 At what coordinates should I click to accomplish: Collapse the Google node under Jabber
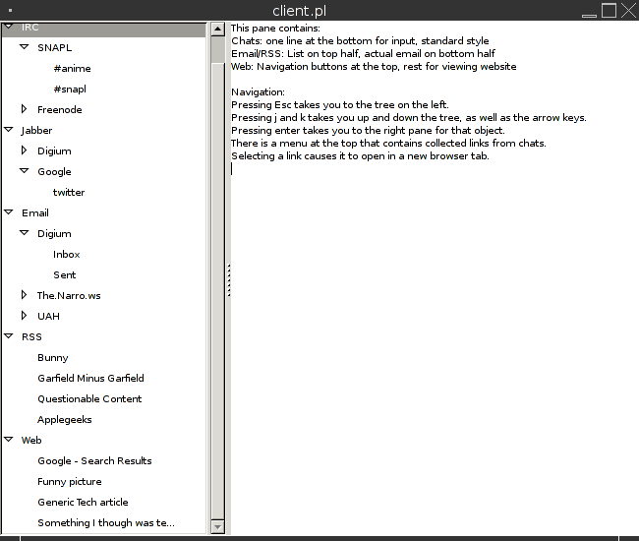25,171
